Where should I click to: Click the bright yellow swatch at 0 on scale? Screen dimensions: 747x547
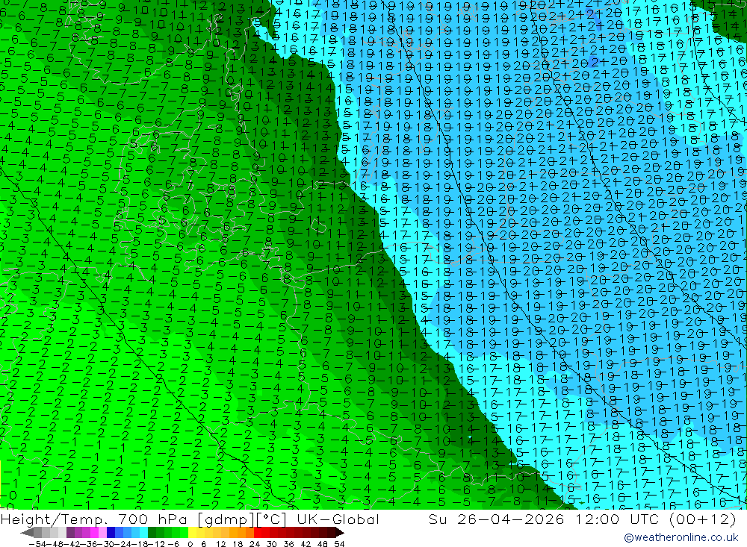click(x=192, y=533)
